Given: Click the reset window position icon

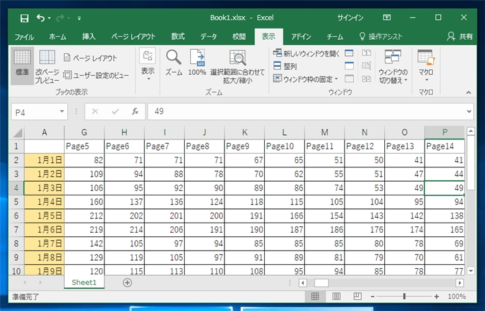Looking at the screenshot, I should point(366,79).
